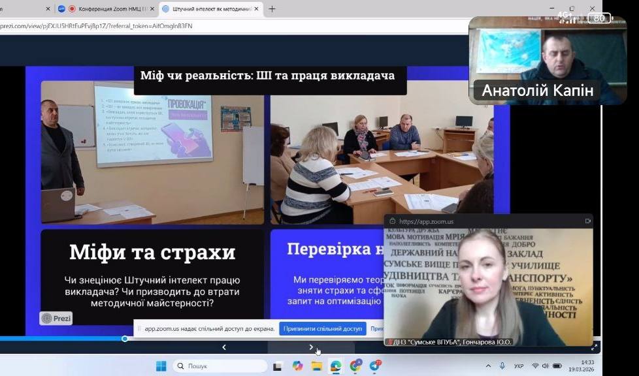639x376 pixels.
Task: Open File Explorer from the taskbar
Action: click(x=316, y=366)
